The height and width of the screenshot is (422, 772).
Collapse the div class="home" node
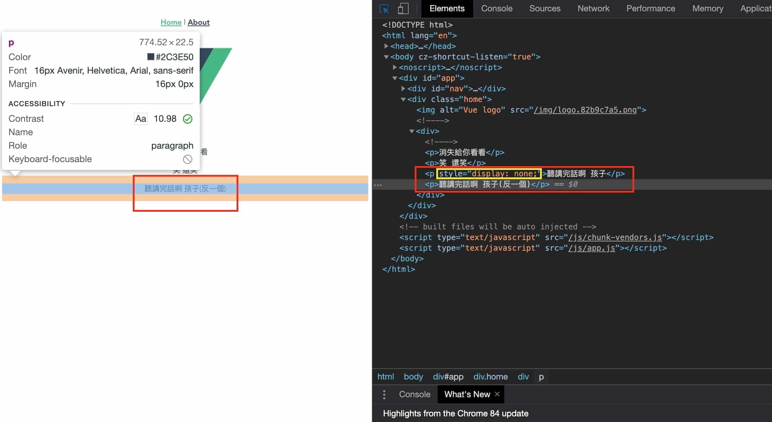click(403, 99)
